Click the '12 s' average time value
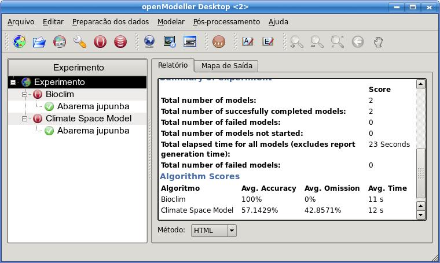Viewport: 440px width, 263px height. pos(376,210)
